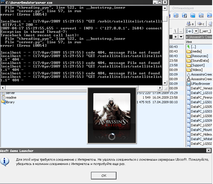
Task: Select the DataPC_Firenze file
Action: click(x=199, y=97)
